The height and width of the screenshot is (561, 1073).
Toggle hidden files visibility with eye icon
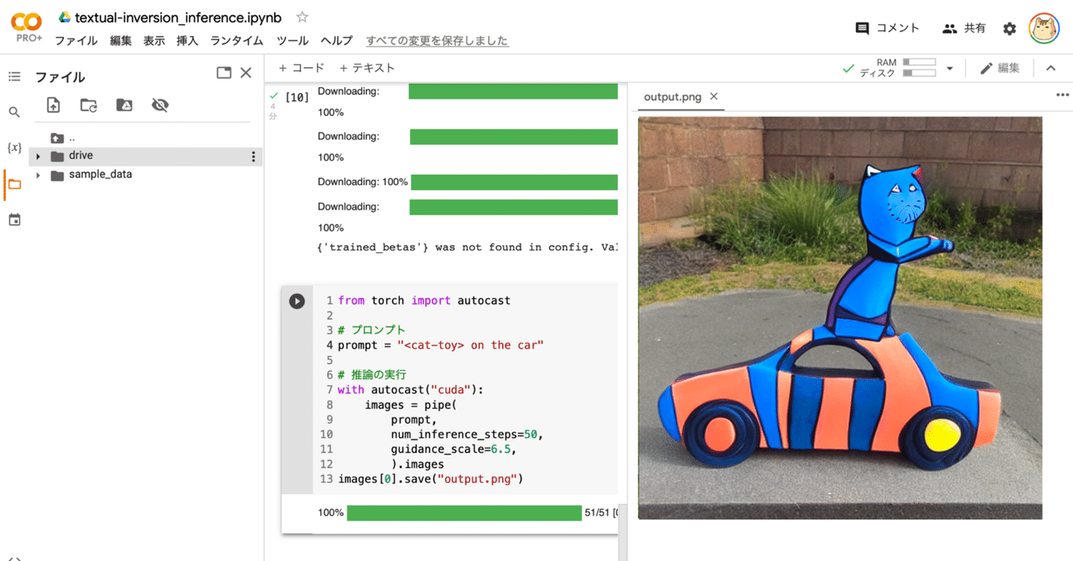[x=158, y=105]
